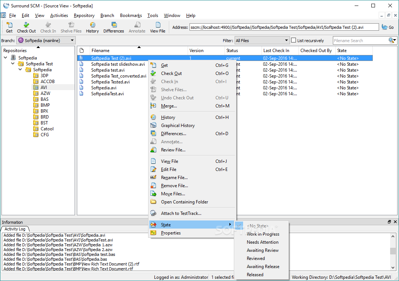Click the Activity Log scrollbar down arrow
Viewport: 399px width, 281px height.
pos(393,267)
